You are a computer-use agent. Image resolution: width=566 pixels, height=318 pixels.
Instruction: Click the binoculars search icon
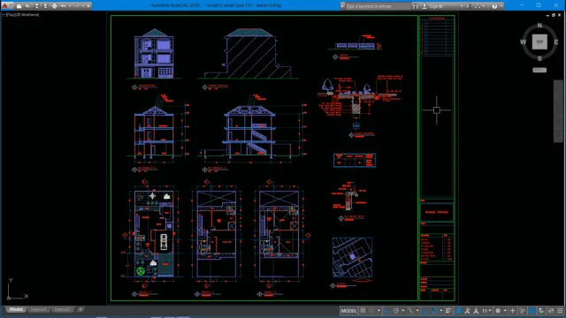(416, 6)
